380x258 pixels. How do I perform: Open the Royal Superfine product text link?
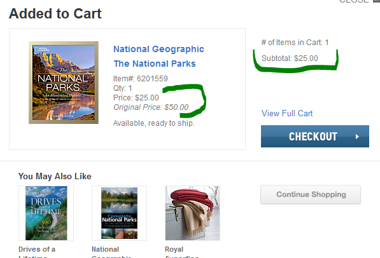point(182,252)
